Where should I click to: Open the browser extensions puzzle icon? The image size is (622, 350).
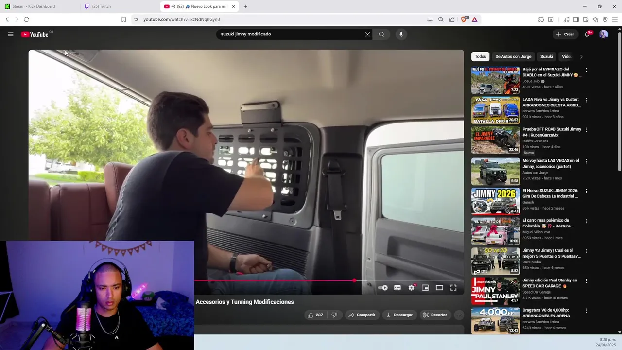click(x=541, y=19)
